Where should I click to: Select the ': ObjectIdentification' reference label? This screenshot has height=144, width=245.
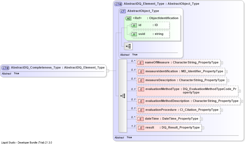pos(163,18)
